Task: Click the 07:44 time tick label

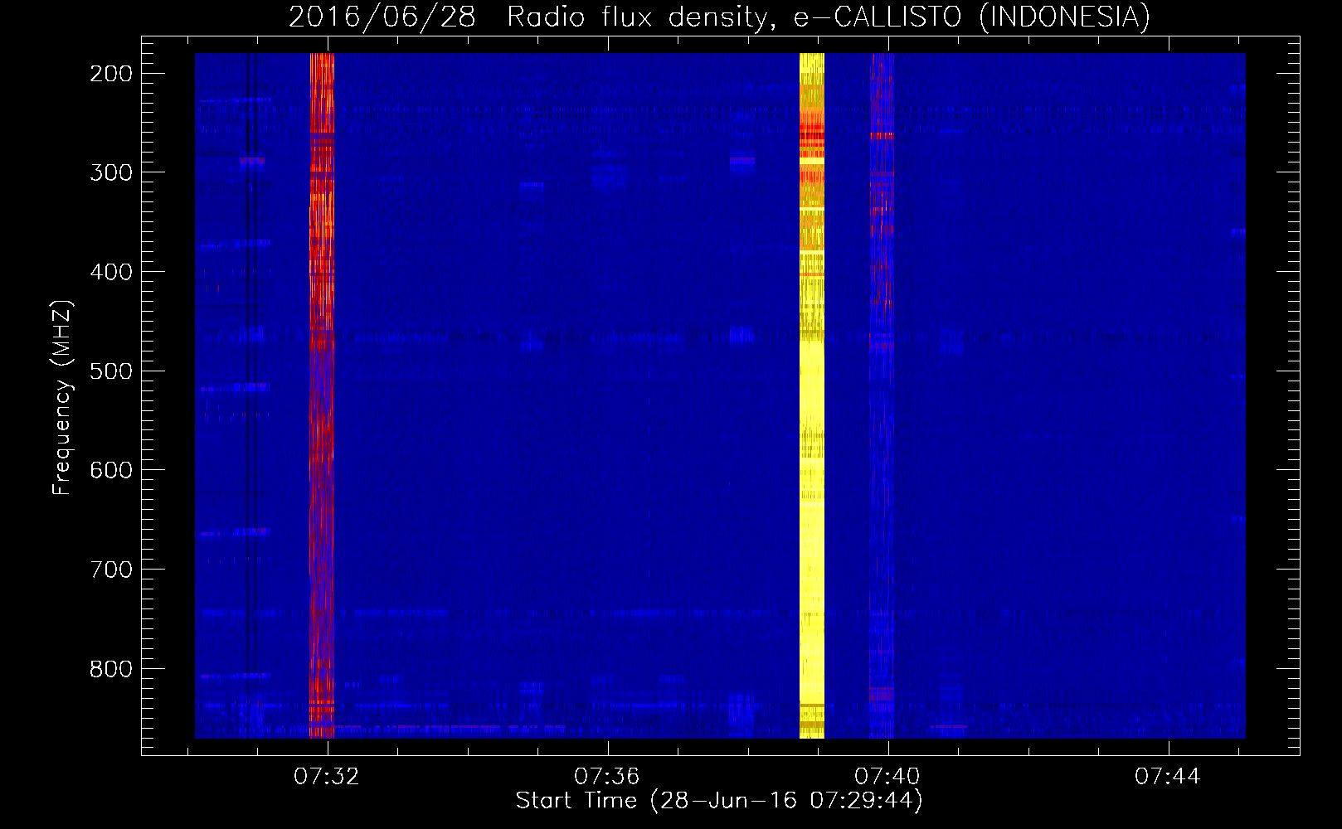Action: 1167,777
